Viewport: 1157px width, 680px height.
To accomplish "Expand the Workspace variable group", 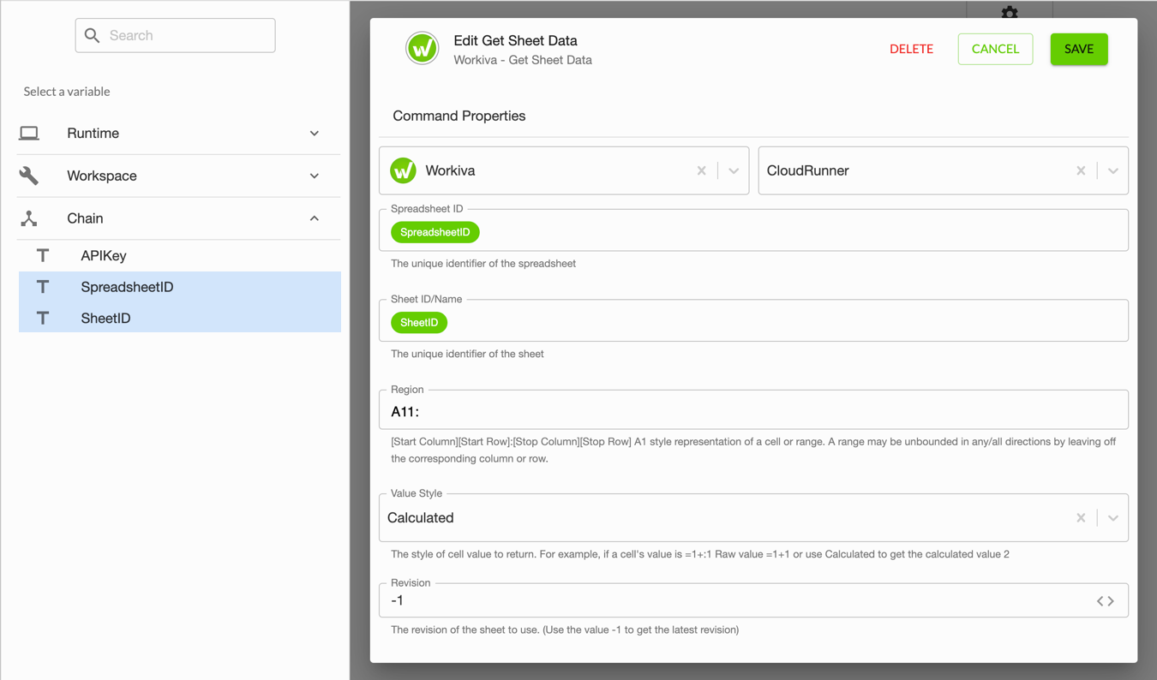I will click(315, 176).
